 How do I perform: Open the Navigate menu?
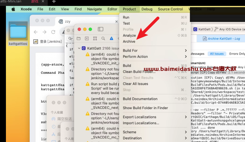pyautogui.click(x=95, y=9)
